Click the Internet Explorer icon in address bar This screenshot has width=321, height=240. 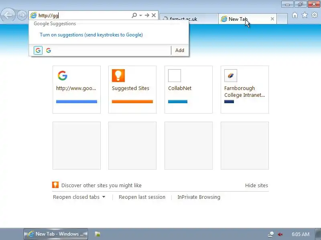point(33,15)
